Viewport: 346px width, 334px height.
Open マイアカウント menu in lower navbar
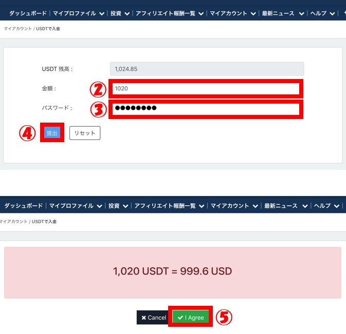pyautogui.click(x=230, y=206)
